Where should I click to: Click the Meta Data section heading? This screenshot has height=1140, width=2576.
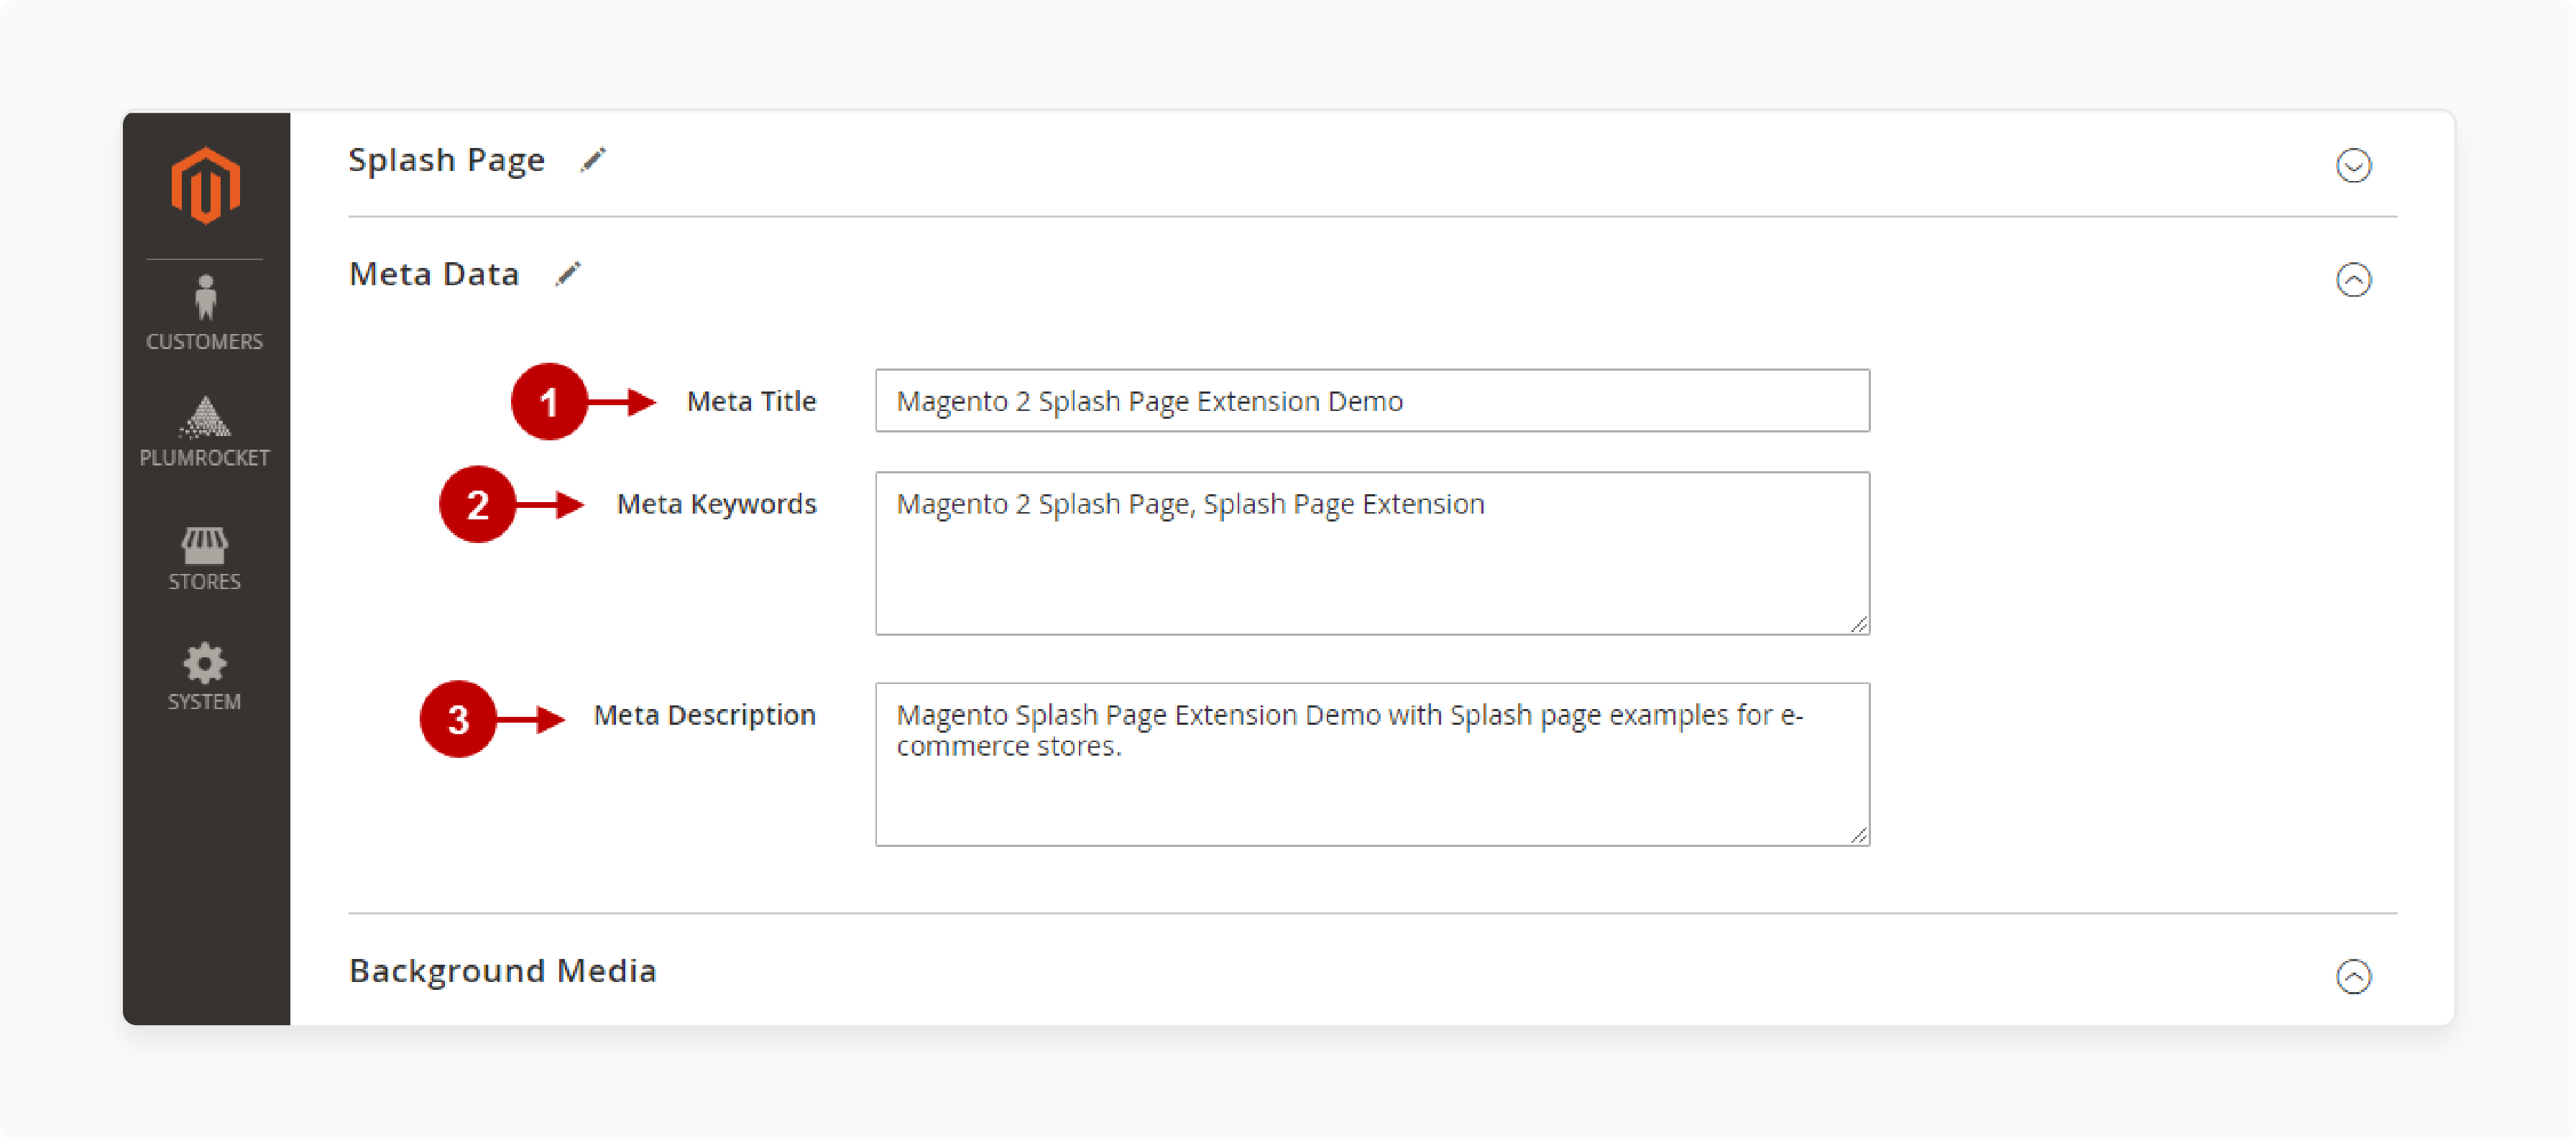(x=434, y=274)
